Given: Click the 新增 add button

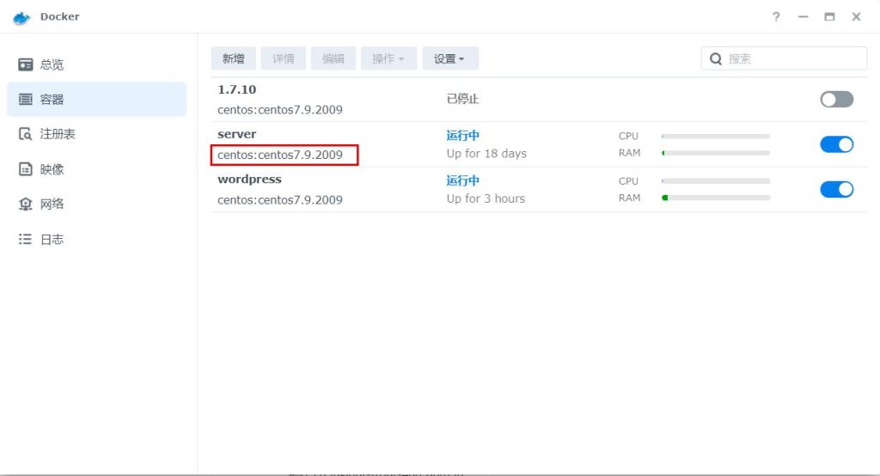Looking at the screenshot, I should click(x=233, y=58).
